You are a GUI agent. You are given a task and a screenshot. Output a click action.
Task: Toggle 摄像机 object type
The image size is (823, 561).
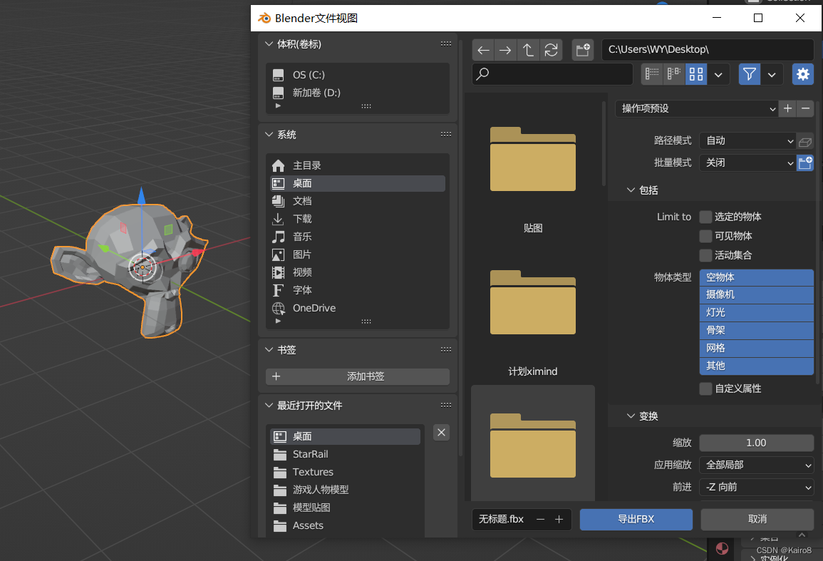(756, 294)
